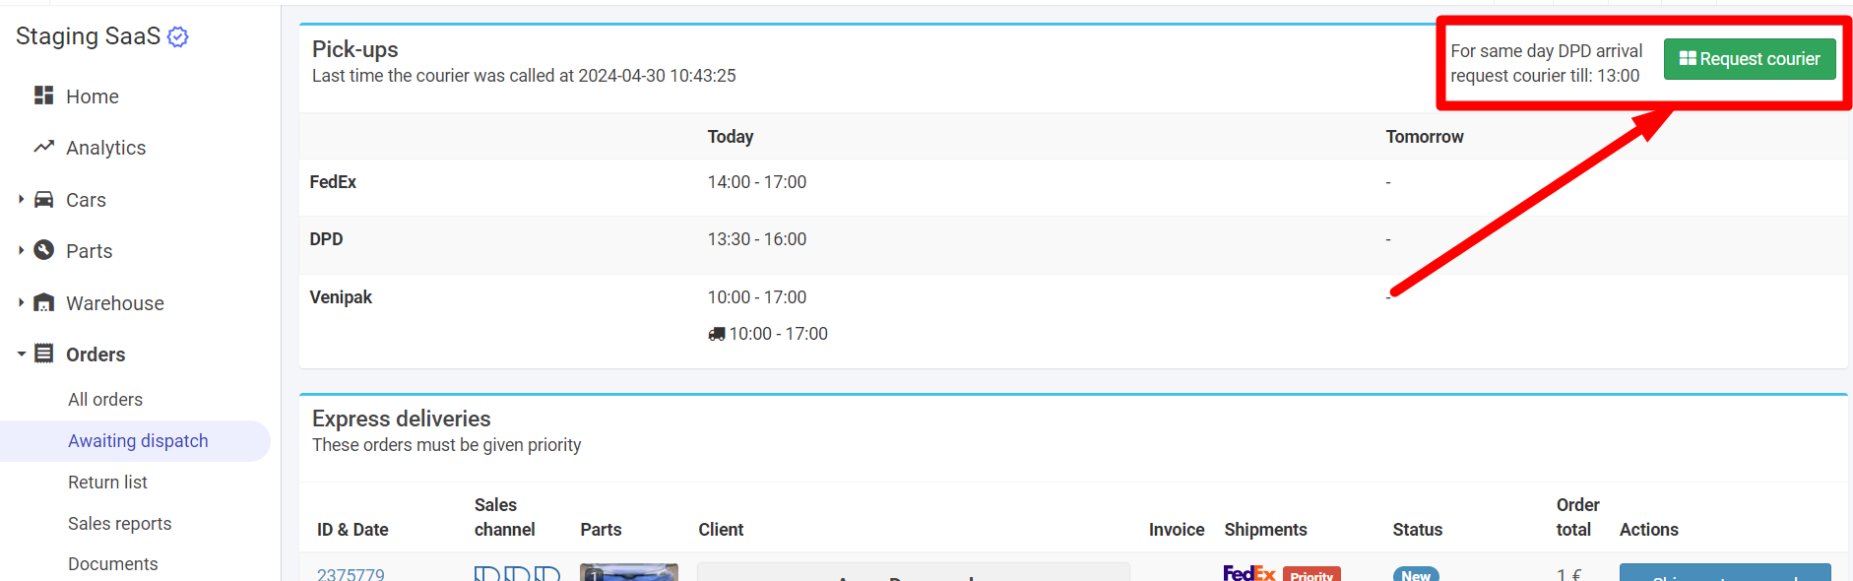Click the Warehouse building icon

[x=43, y=302]
